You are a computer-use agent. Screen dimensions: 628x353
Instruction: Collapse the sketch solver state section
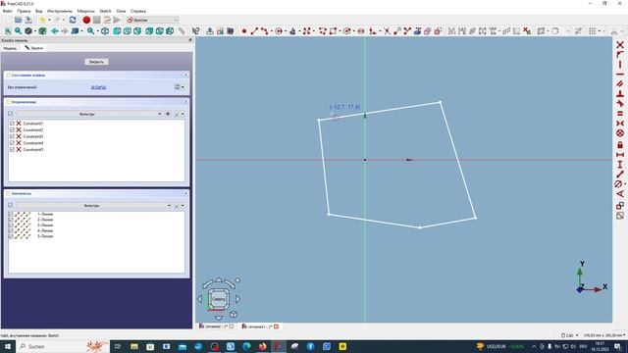[185, 75]
